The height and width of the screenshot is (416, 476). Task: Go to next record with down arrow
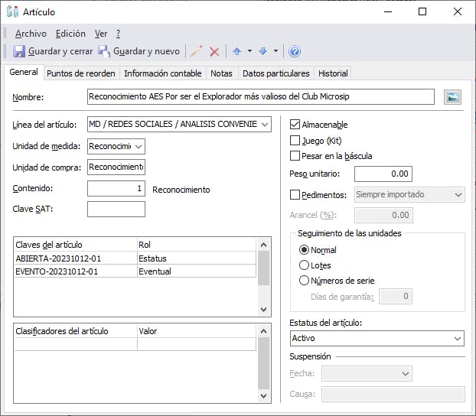[262, 51]
